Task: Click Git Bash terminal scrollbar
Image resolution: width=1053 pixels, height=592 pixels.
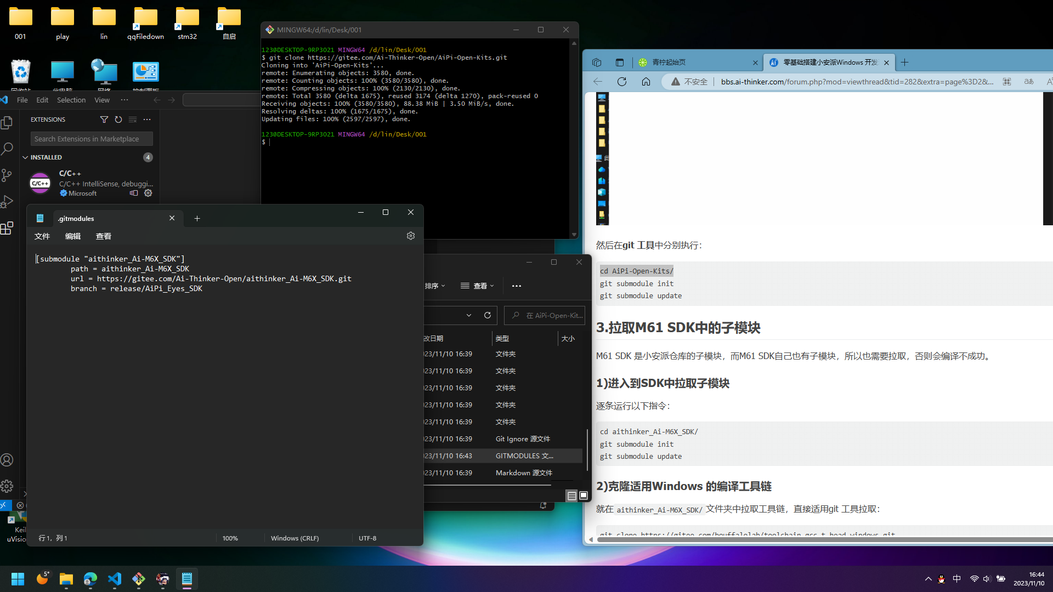Action: (574, 138)
